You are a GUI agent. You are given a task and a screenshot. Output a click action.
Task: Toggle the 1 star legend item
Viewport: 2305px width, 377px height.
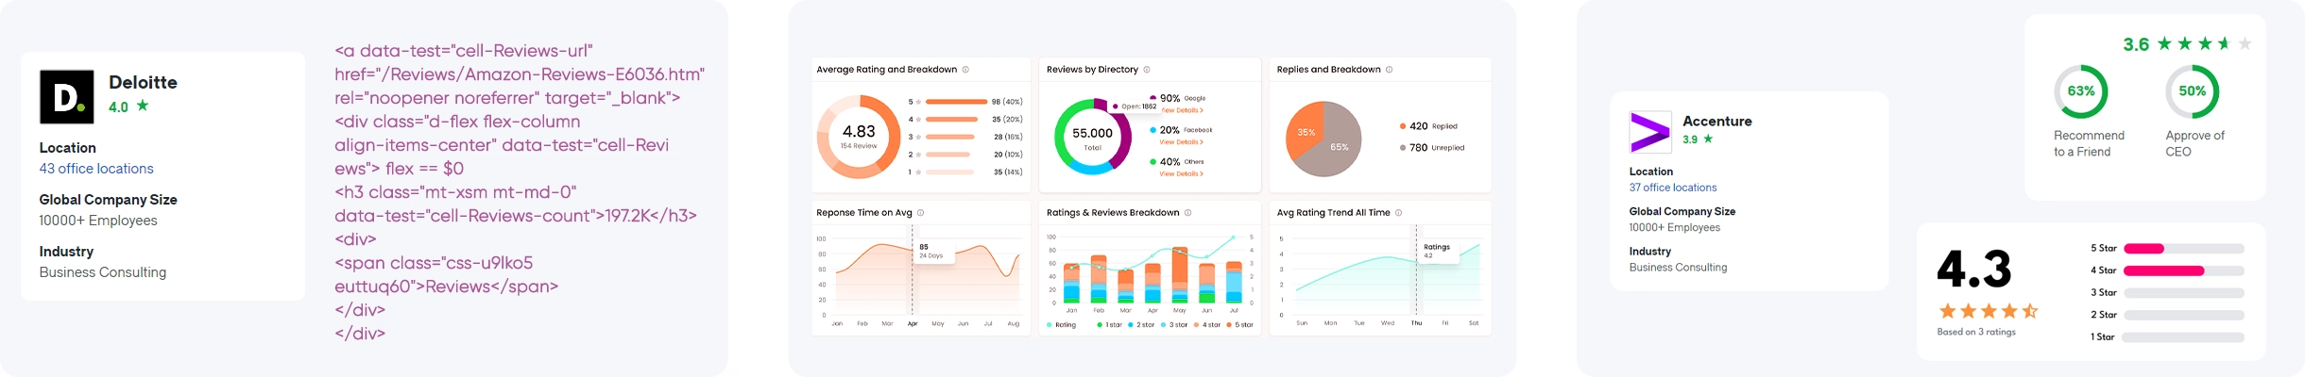click(x=1109, y=325)
